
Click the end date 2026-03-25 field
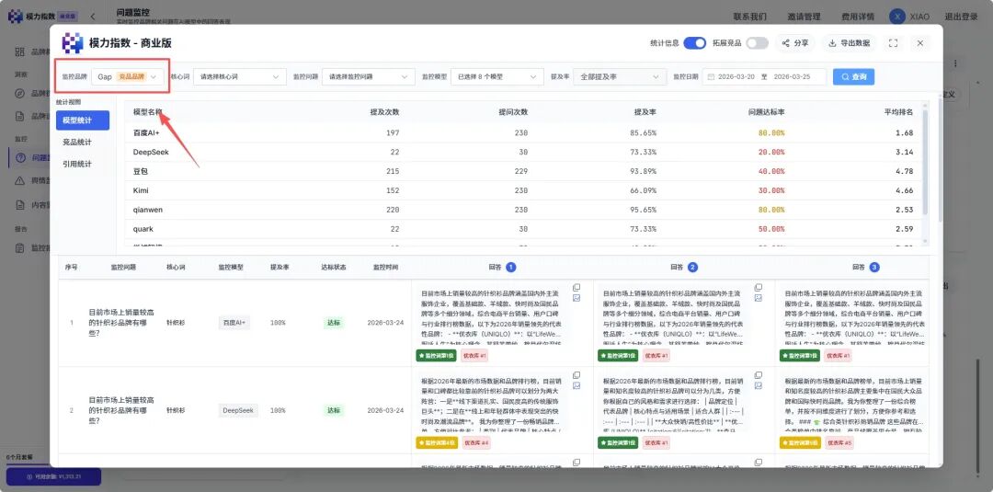[x=794, y=76]
